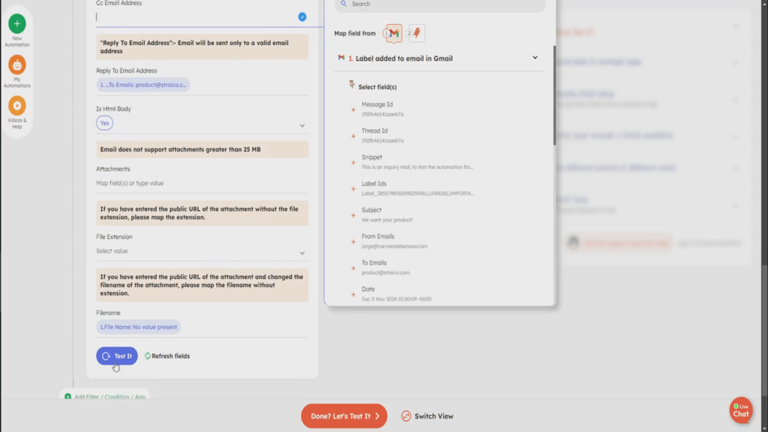Click the blue check in Cc Email field
The image size is (768, 432).
tap(302, 17)
